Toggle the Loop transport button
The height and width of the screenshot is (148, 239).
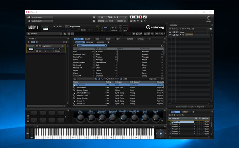click(144, 17)
